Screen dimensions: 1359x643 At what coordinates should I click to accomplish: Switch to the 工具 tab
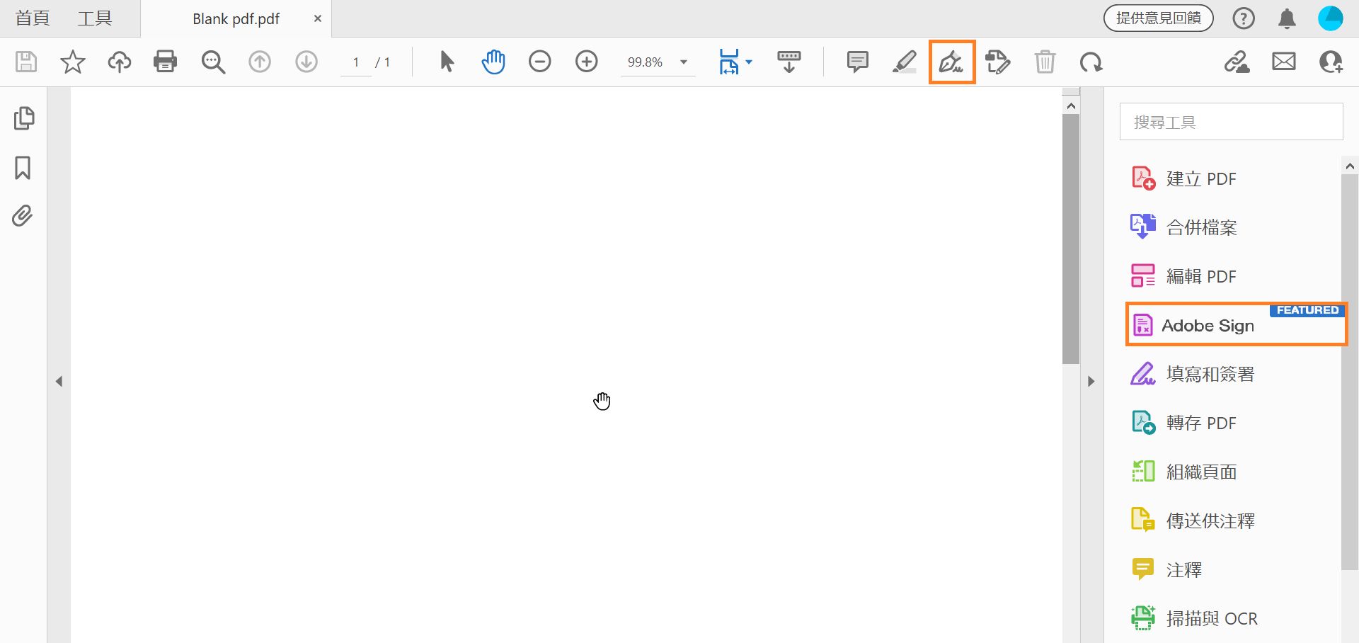click(95, 18)
